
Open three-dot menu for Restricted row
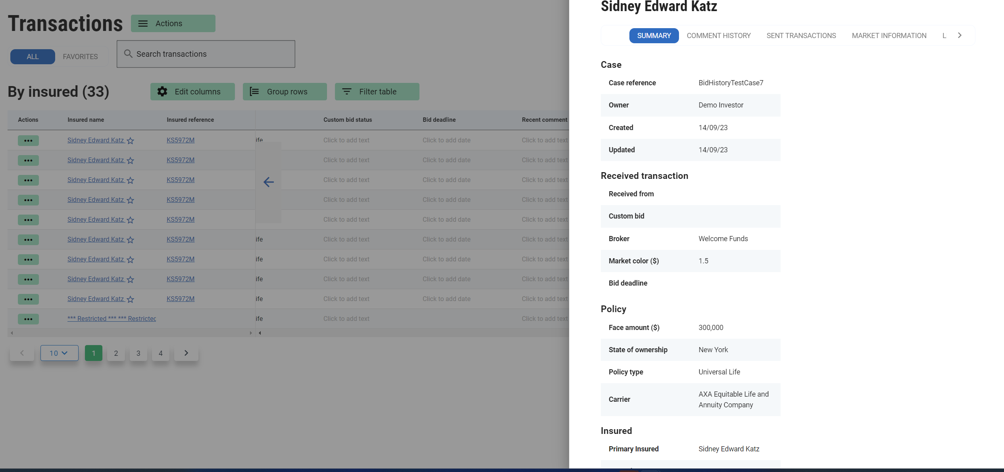click(28, 319)
